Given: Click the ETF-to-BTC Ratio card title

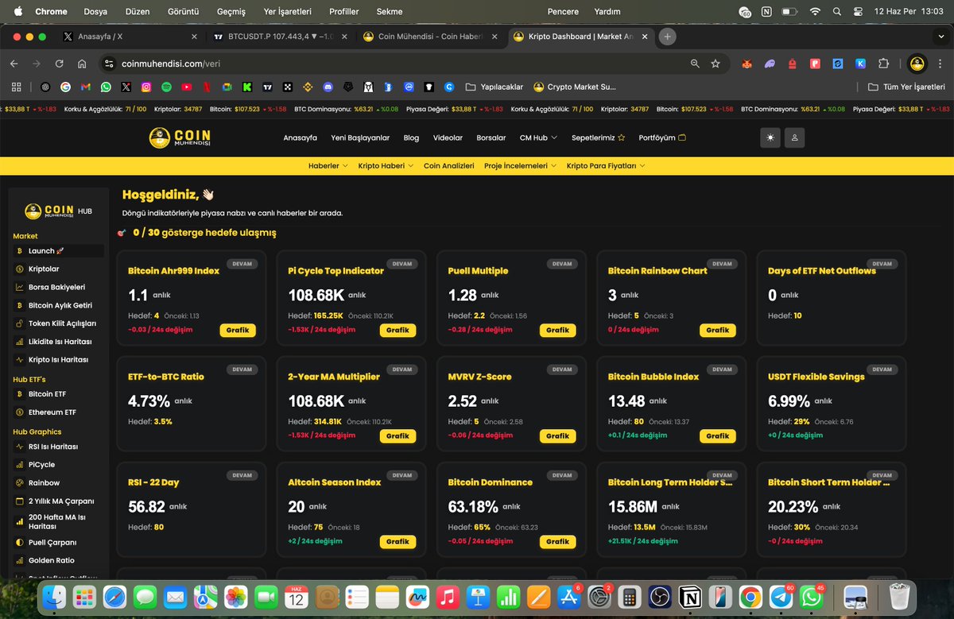Looking at the screenshot, I should pyautogui.click(x=166, y=377).
